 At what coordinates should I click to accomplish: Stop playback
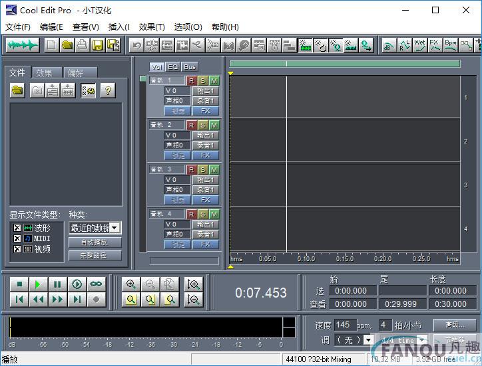pyautogui.click(x=19, y=284)
